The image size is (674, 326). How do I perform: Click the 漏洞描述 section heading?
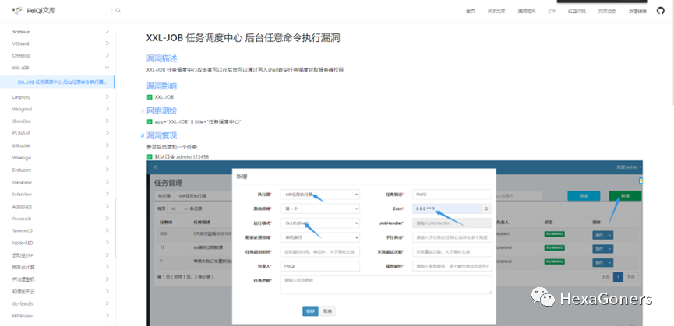161,58
